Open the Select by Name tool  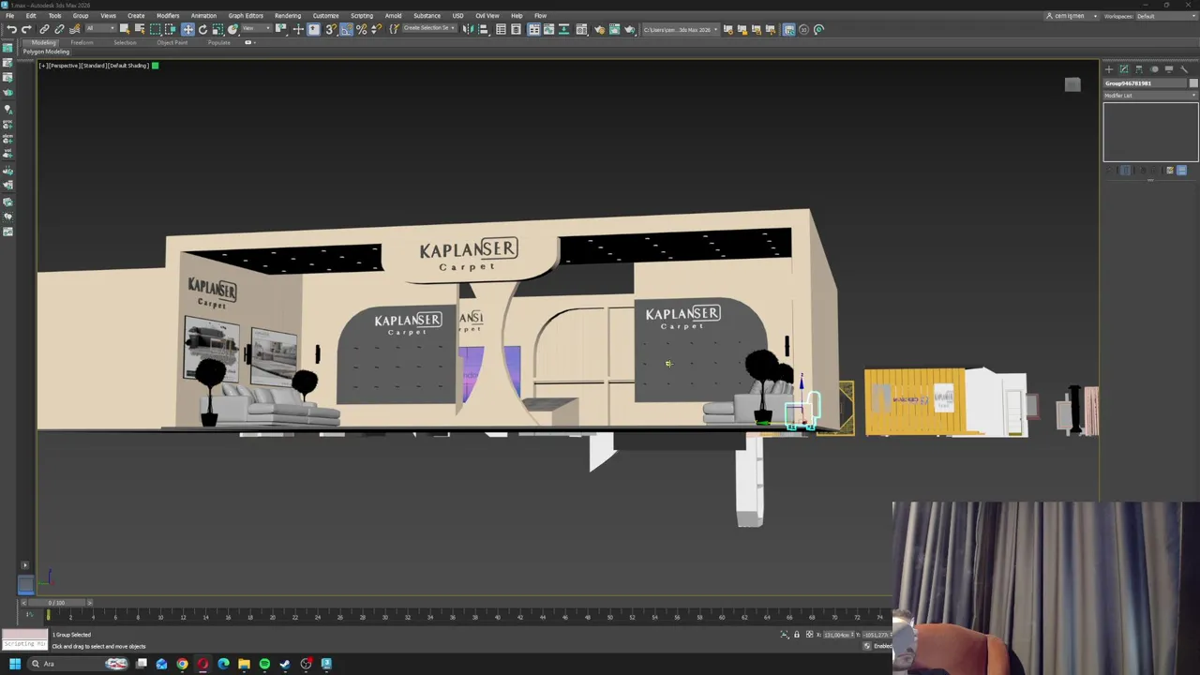click(x=140, y=29)
